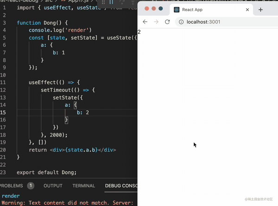
Task: Click the rendered '2' in browser page
Action: tap(139, 32)
